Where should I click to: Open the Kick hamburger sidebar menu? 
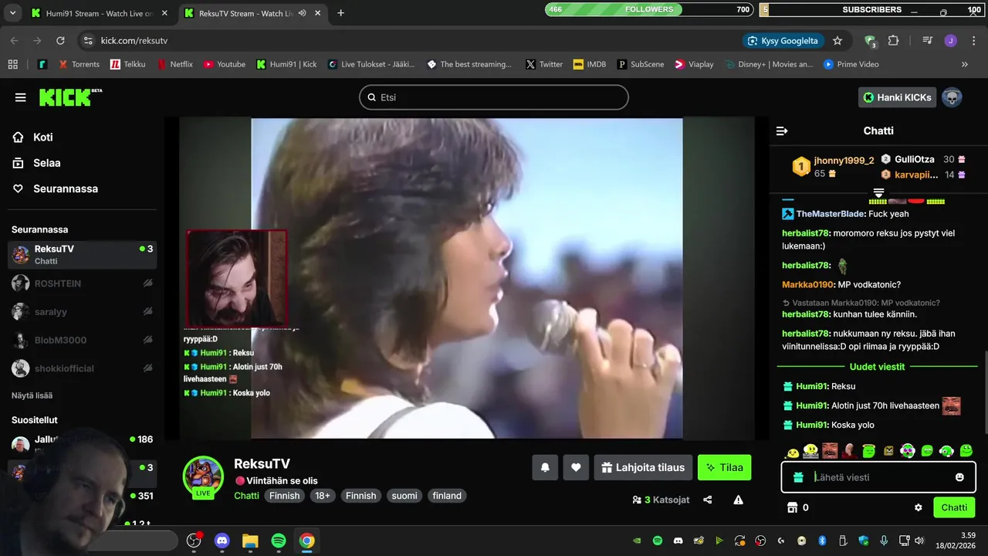[x=21, y=97]
